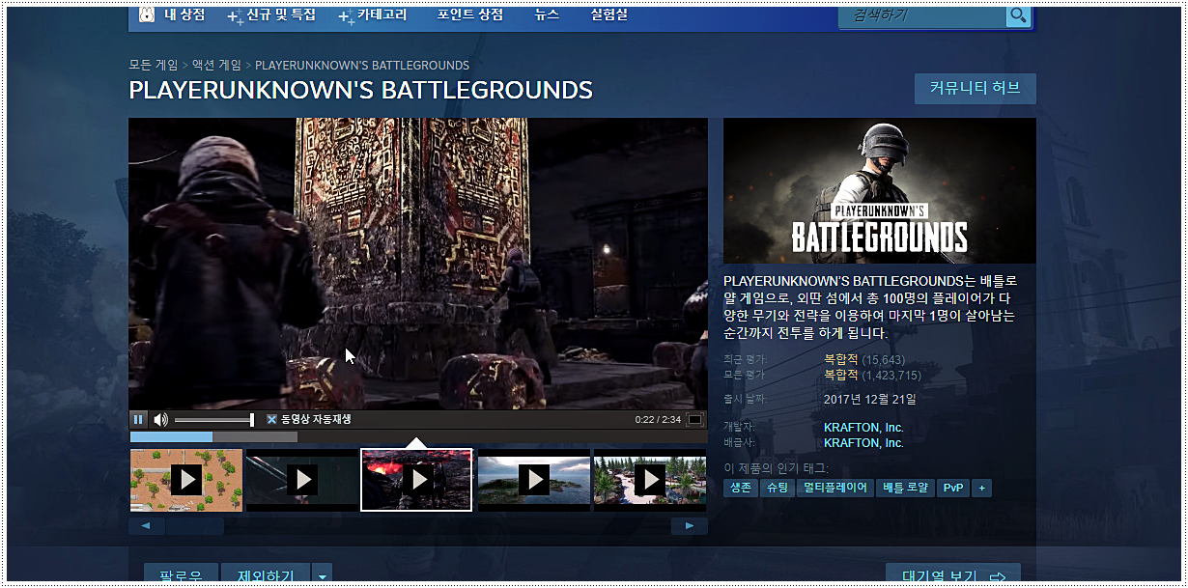
Task: Click developer KRAFTON, Inc. link
Action: point(863,428)
